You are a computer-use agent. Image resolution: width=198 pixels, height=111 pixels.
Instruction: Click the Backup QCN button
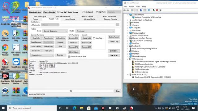[x=87, y=43]
